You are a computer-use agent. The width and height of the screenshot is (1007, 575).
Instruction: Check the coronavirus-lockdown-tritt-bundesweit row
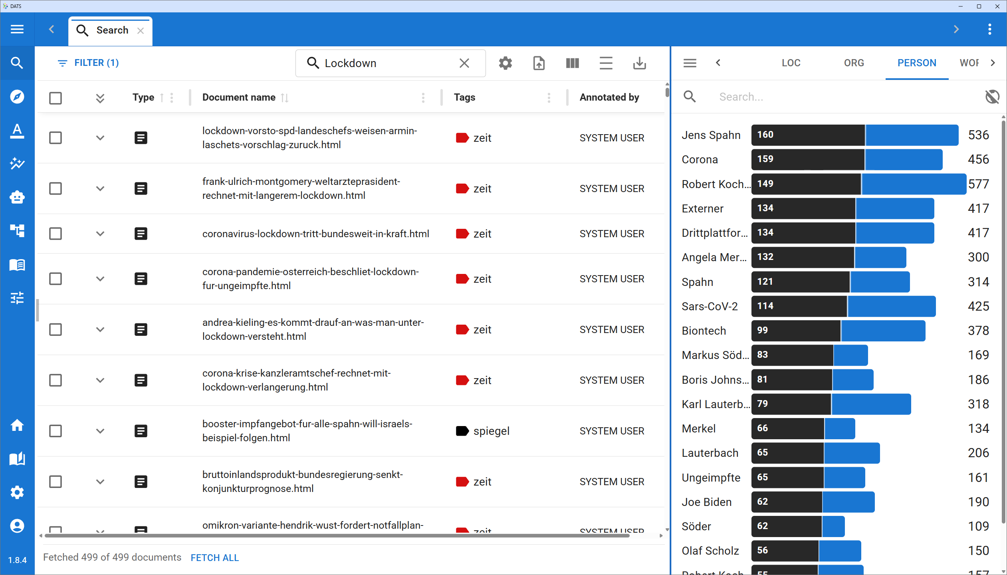point(56,234)
